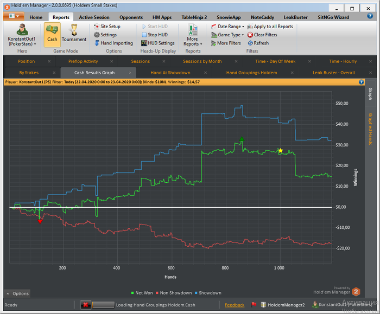The image size is (380, 314).
Task: Switch to the Position report tab
Action: (26, 61)
